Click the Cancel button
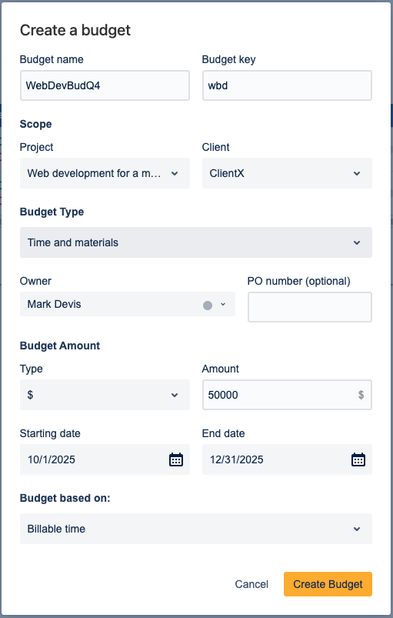The image size is (393, 618). click(251, 584)
